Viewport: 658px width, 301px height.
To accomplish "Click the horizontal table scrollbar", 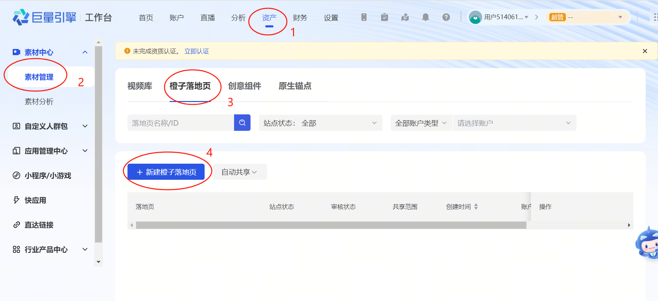I will pyautogui.click(x=331, y=225).
